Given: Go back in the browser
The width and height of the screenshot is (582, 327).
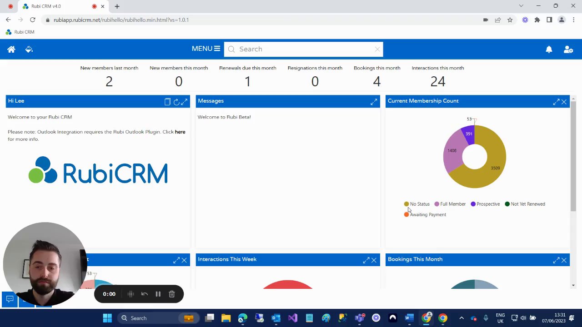Looking at the screenshot, I should [x=8, y=20].
